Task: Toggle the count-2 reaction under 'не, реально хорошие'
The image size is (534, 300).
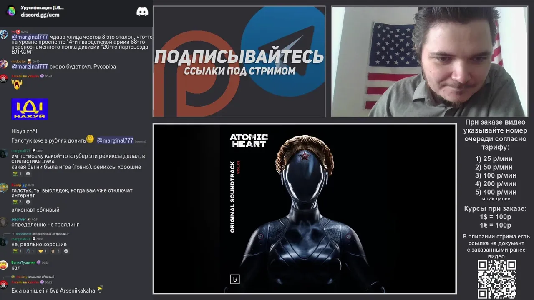Action: point(55,251)
